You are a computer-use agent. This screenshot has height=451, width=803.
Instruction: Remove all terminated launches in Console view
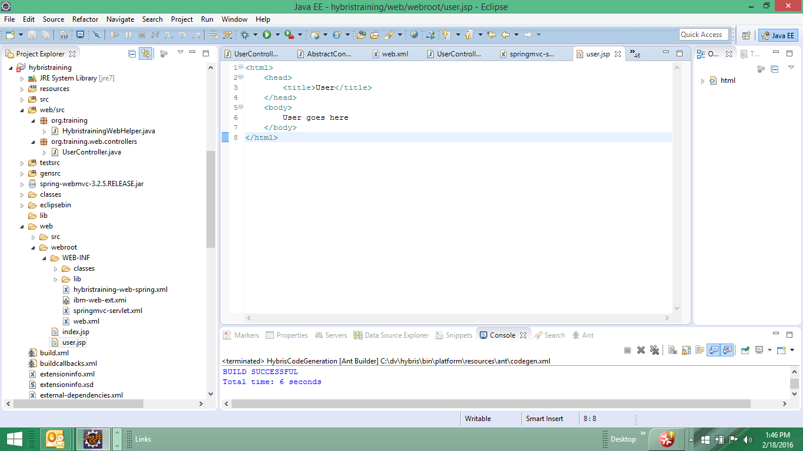654,349
